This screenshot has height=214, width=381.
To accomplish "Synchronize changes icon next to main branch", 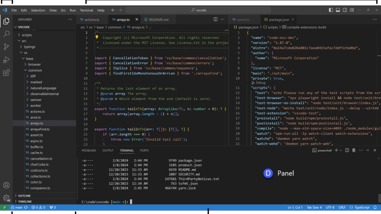I will click(x=26, y=207).
